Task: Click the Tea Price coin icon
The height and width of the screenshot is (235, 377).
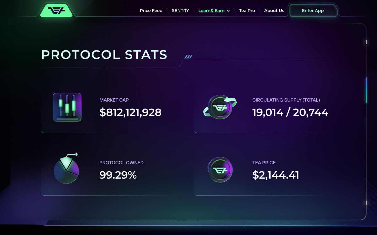Action: click(x=220, y=170)
